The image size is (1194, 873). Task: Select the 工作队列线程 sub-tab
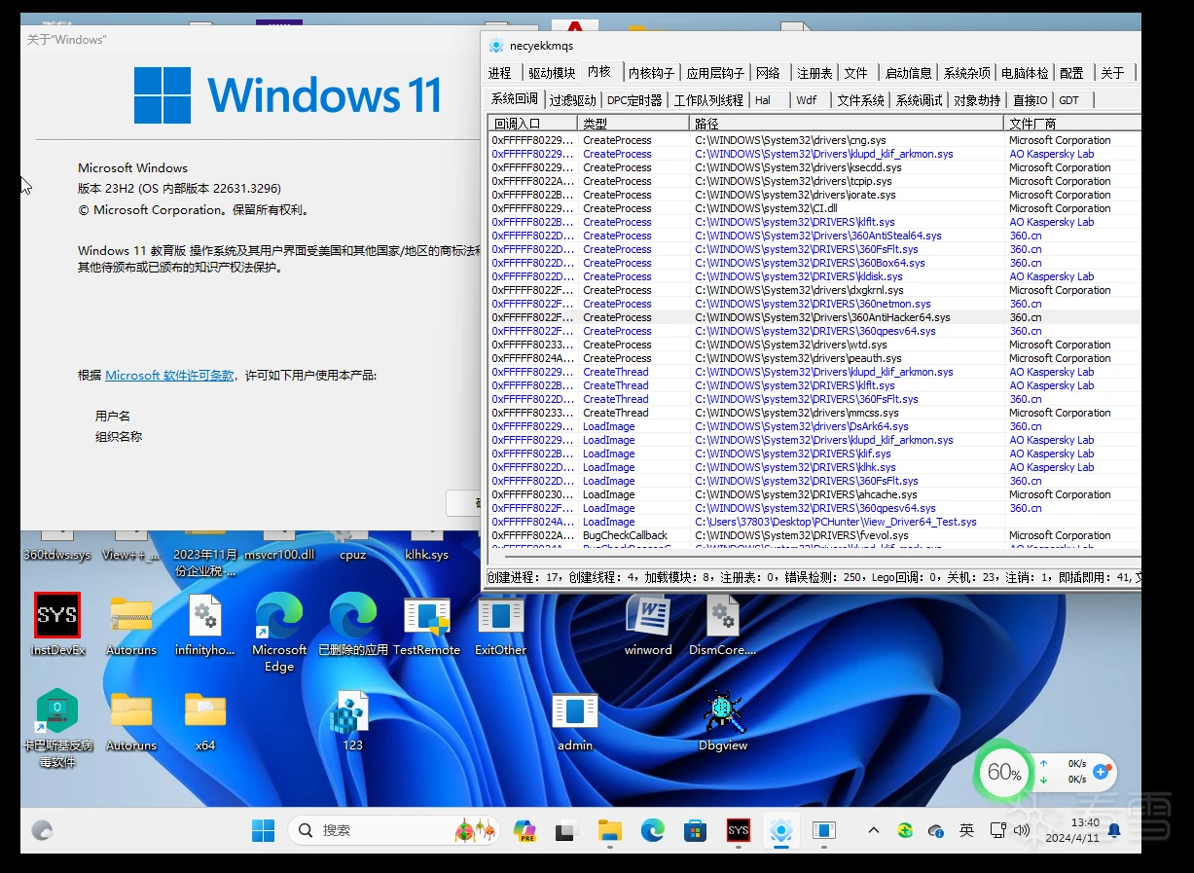[708, 100]
